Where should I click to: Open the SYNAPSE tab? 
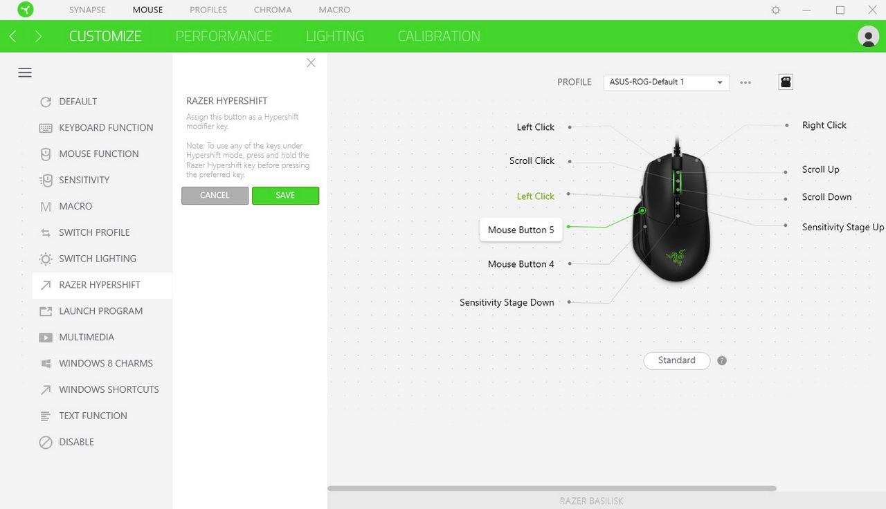pyautogui.click(x=87, y=10)
